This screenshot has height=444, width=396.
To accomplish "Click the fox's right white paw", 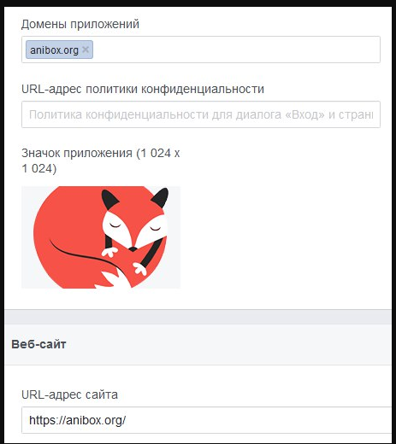I will [139, 269].
